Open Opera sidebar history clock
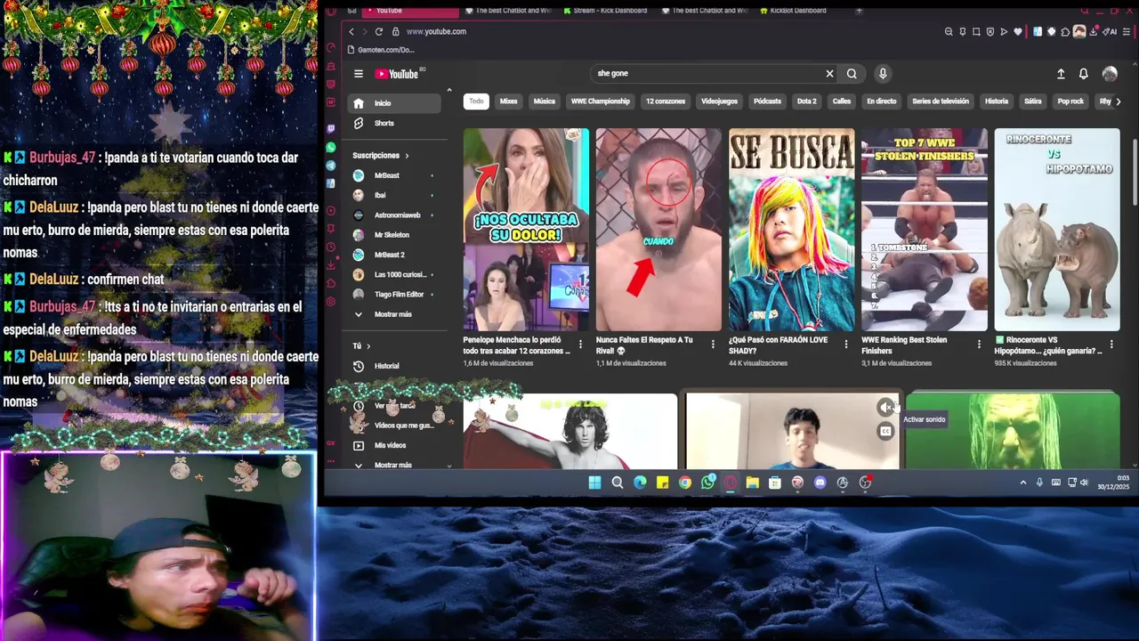 [x=331, y=247]
